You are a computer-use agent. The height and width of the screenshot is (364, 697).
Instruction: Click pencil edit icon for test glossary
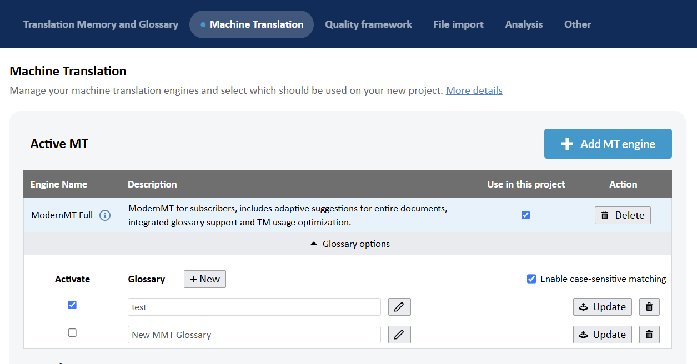pos(399,307)
